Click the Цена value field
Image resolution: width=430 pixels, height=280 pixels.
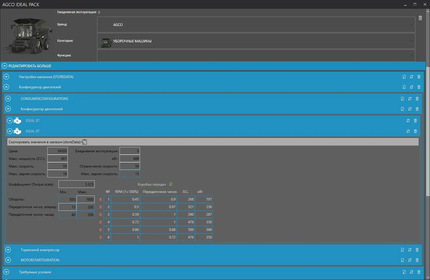pos(58,151)
